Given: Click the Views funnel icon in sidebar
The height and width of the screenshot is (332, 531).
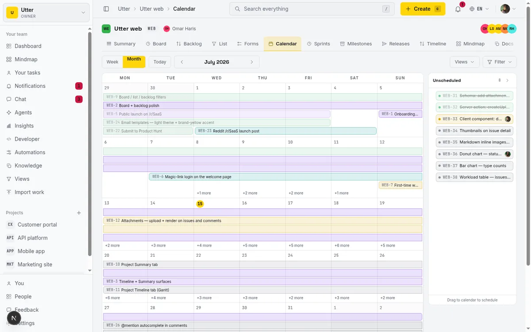Looking at the screenshot, I should pos(9,179).
